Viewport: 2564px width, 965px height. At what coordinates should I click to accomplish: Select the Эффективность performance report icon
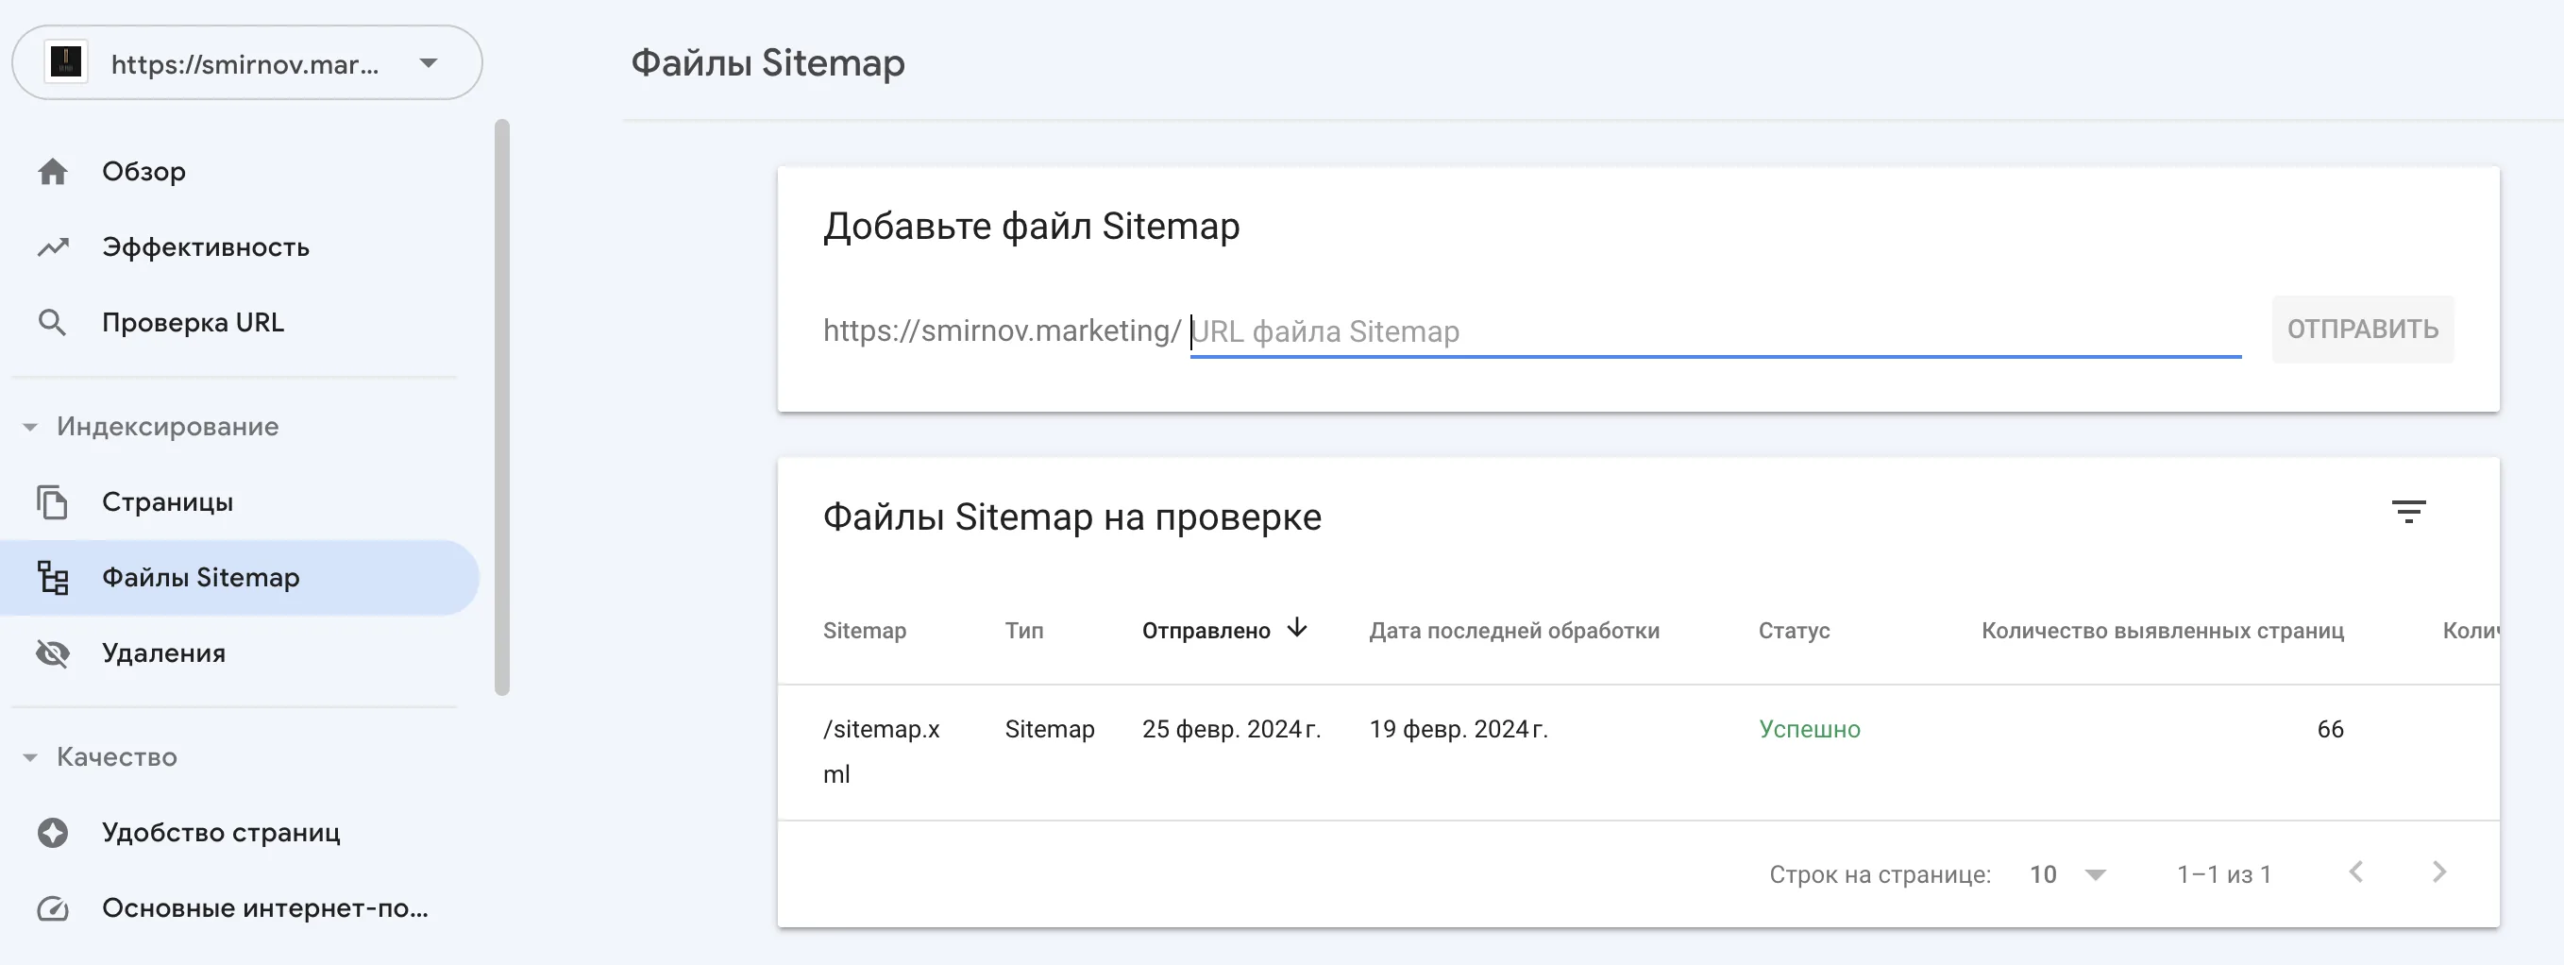coord(52,246)
